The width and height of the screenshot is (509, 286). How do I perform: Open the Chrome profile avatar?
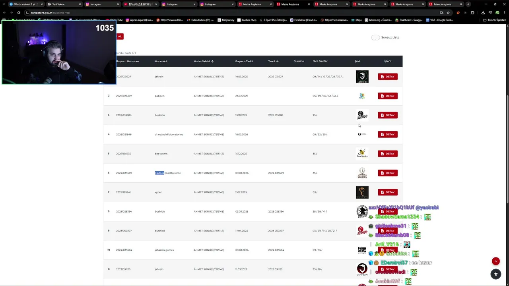click(x=497, y=13)
